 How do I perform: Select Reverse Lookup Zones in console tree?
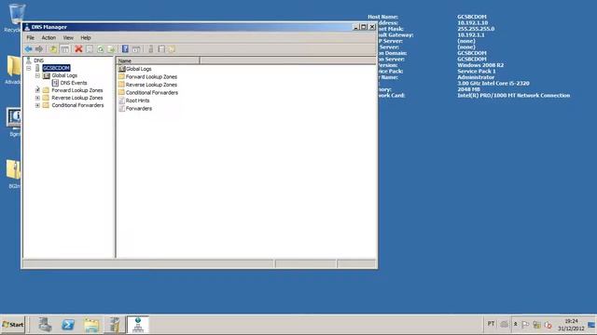click(77, 98)
